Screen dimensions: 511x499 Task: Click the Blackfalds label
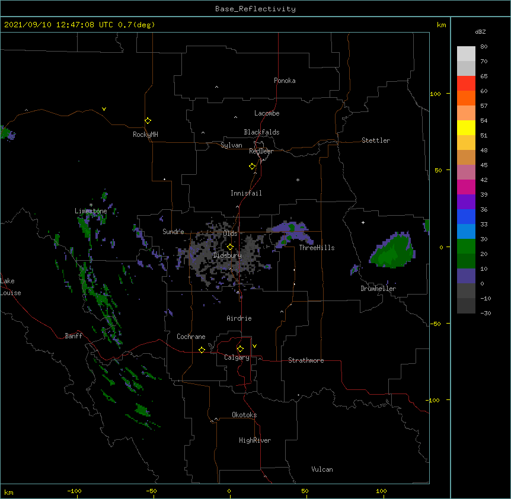(x=261, y=132)
